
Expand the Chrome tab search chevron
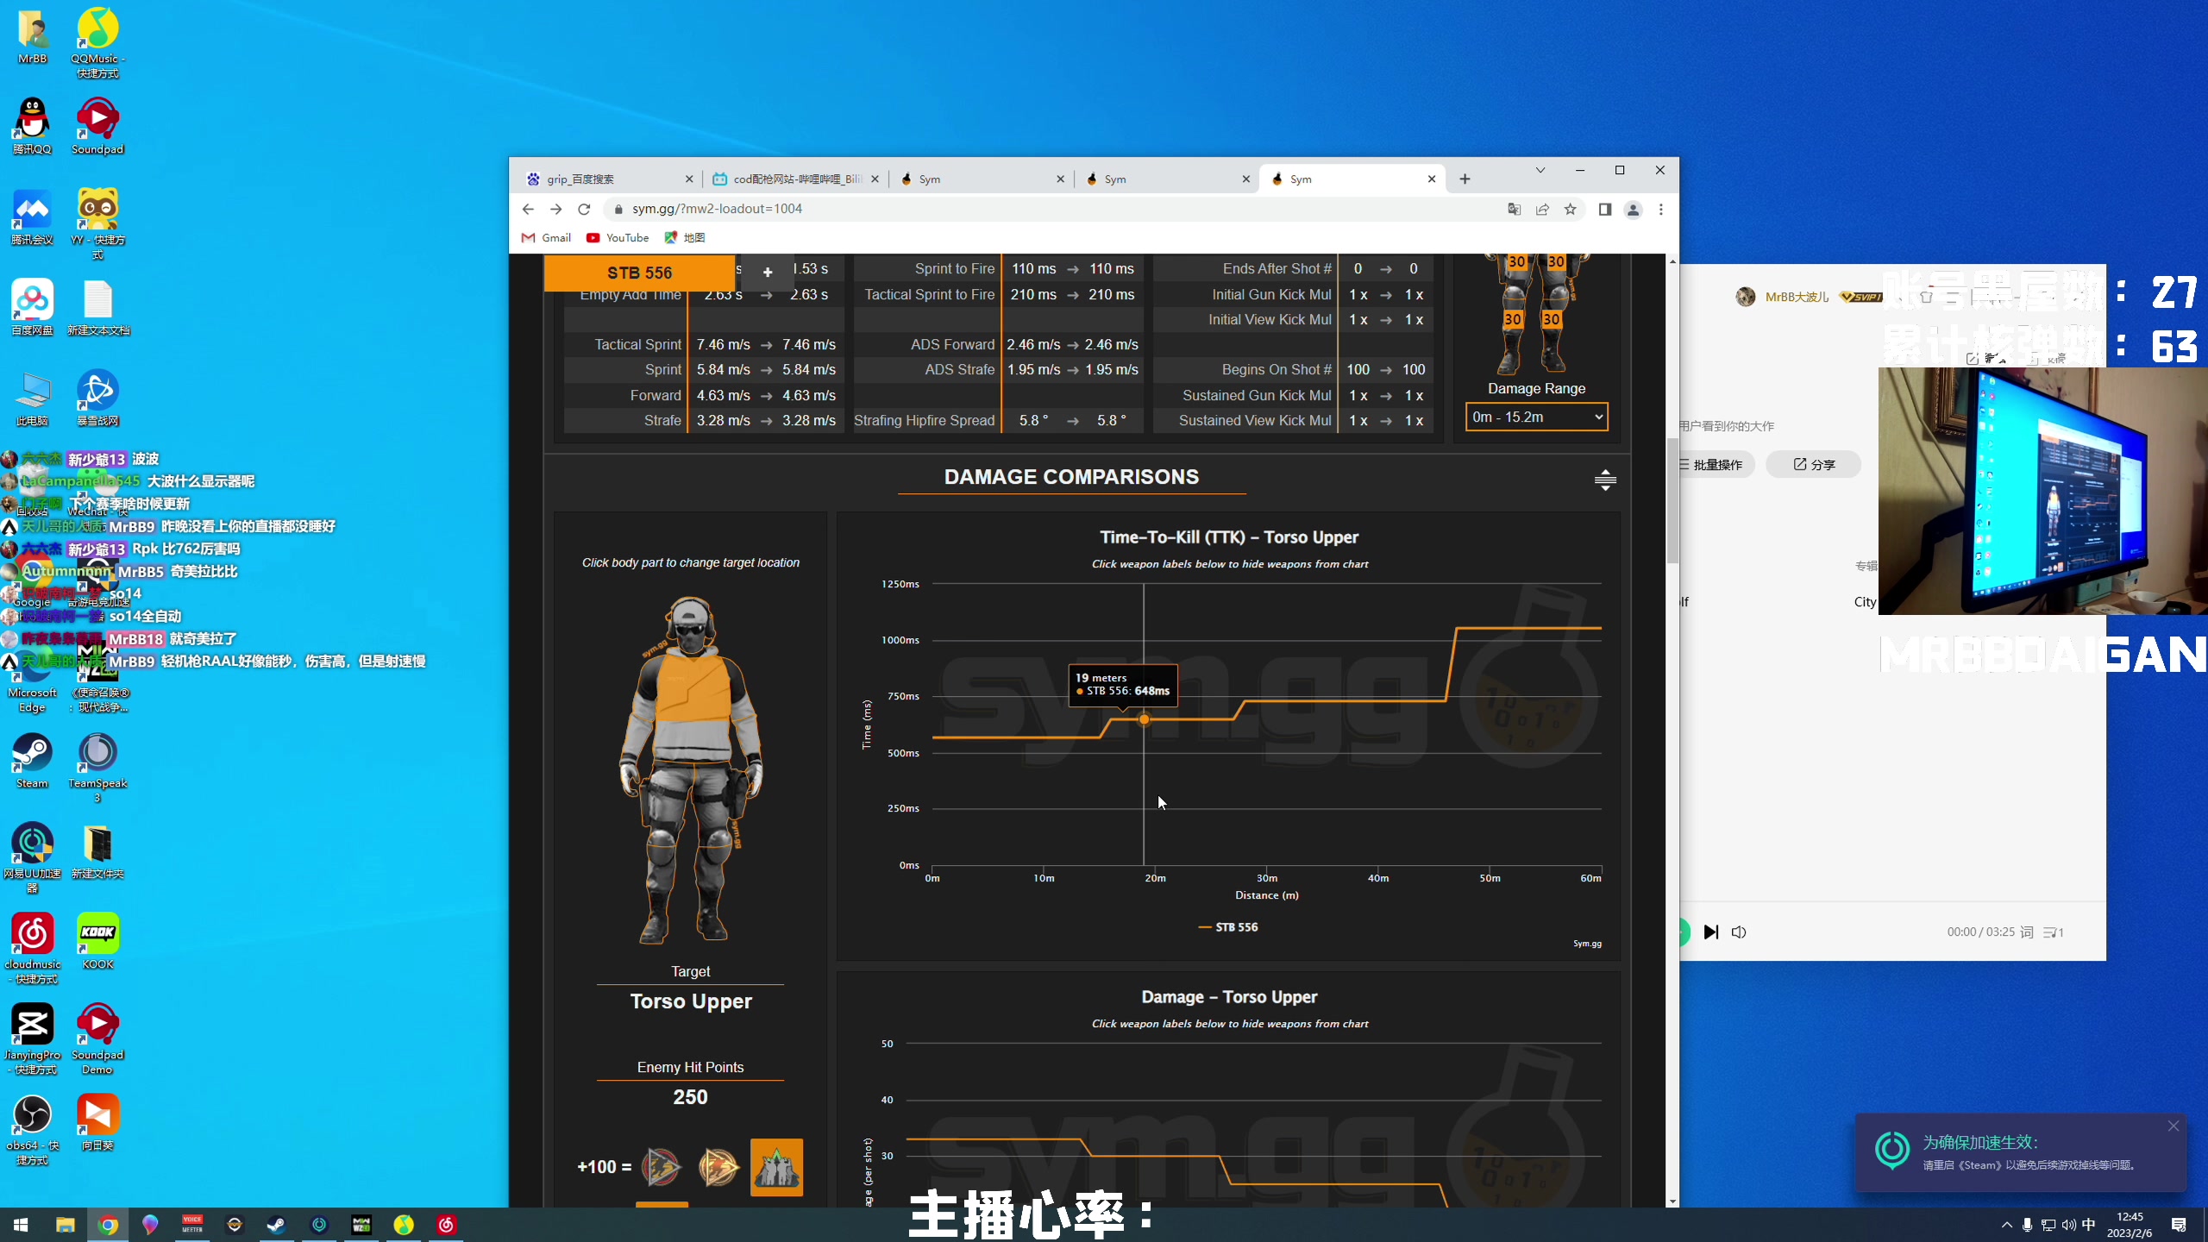point(1540,170)
